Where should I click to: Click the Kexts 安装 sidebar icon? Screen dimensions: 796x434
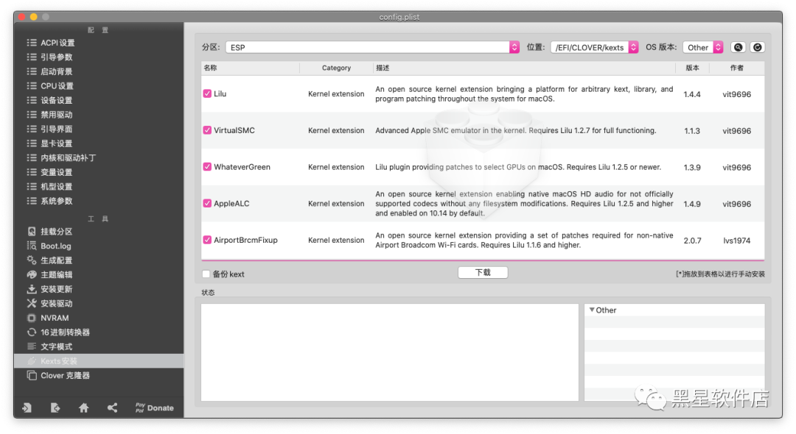(32, 361)
